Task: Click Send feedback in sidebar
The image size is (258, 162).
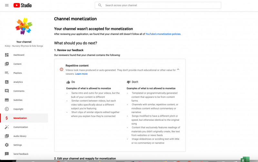Action: point(21,154)
